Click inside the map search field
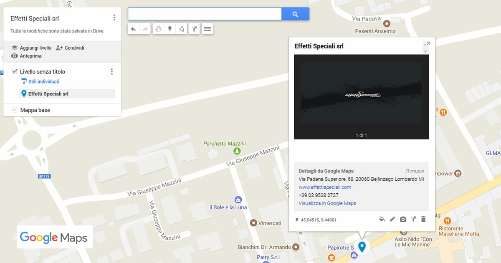501x263 pixels. click(205, 14)
